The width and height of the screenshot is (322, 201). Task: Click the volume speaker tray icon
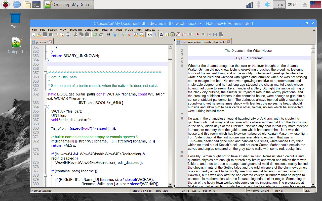(267, 5)
